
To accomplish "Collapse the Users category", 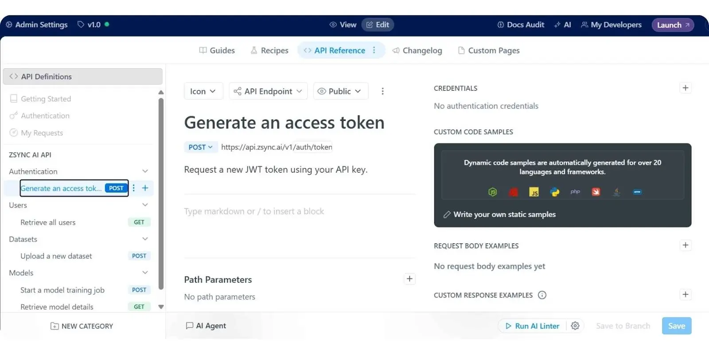I will (x=145, y=205).
